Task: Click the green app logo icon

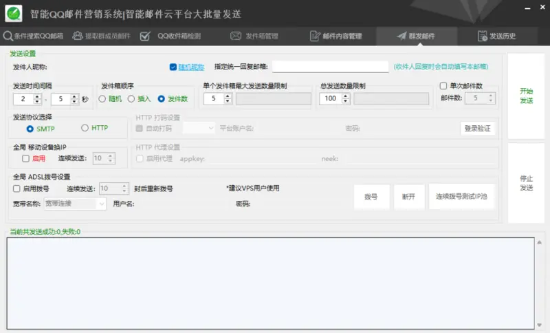Action: pyautogui.click(x=14, y=14)
